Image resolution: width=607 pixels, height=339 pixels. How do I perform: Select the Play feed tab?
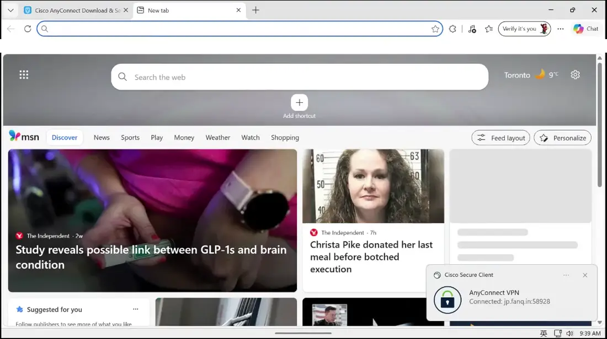click(x=157, y=138)
